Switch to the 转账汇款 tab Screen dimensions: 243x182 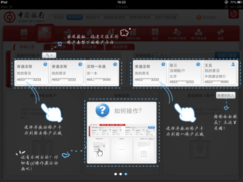27,47
